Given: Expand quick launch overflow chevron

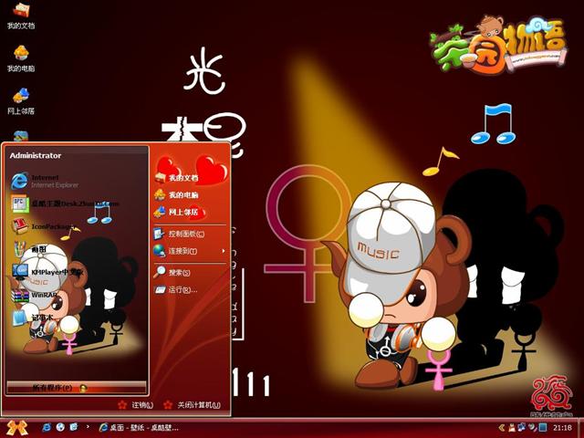Looking at the screenshot, I should pyautogui.click(x=88, y=426).
